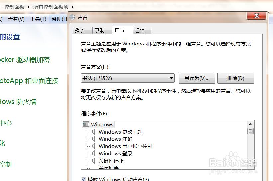
Task: Switch to the 播放 tab
Action: (82, 30)
